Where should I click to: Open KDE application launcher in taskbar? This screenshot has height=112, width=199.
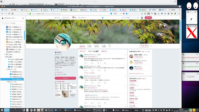click(2, 110)
